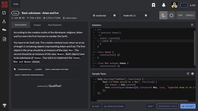
Task: Switch to the Instructions tab
Action: pos(21,25)
